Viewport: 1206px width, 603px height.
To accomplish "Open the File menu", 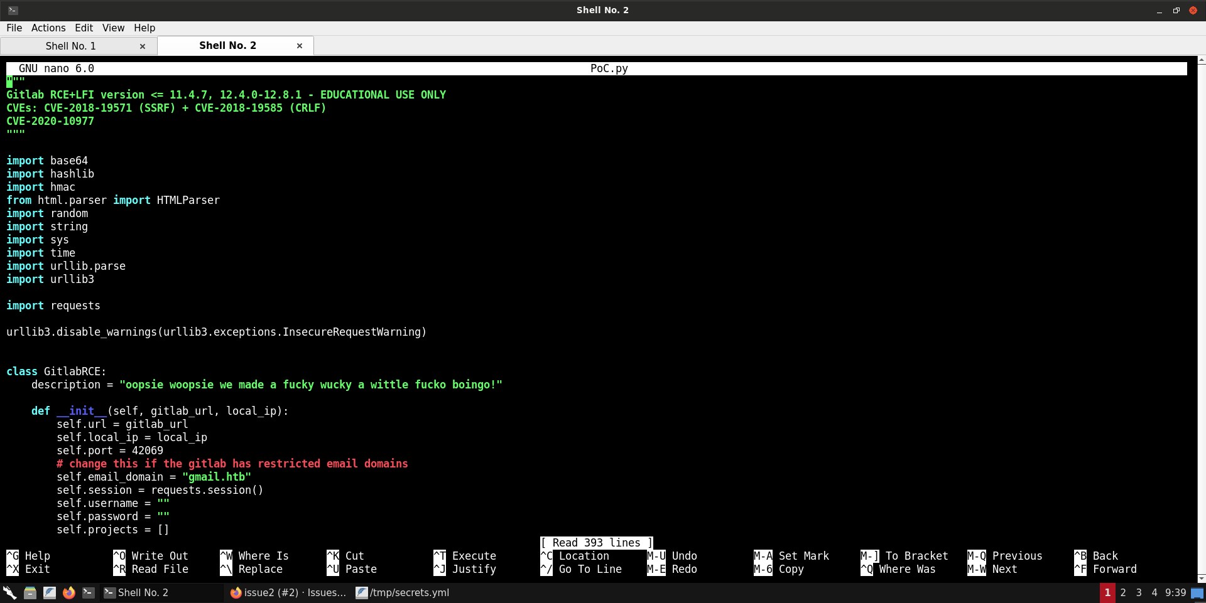I will click(14, 28).
